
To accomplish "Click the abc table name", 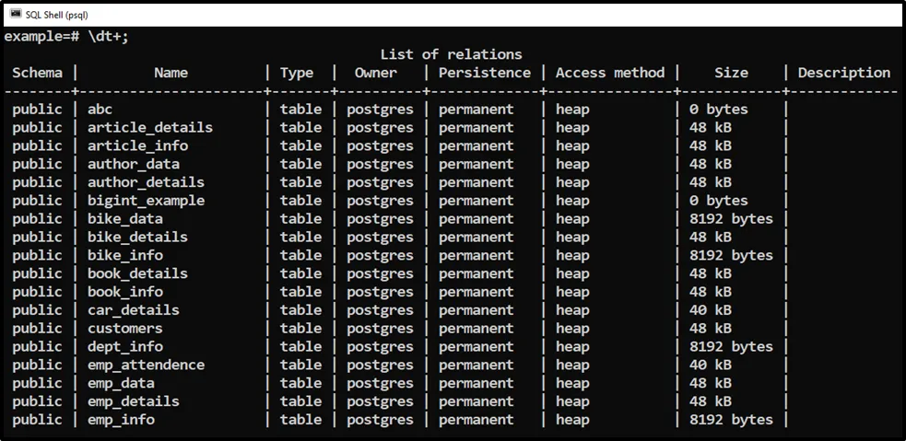I will (100, 110).
